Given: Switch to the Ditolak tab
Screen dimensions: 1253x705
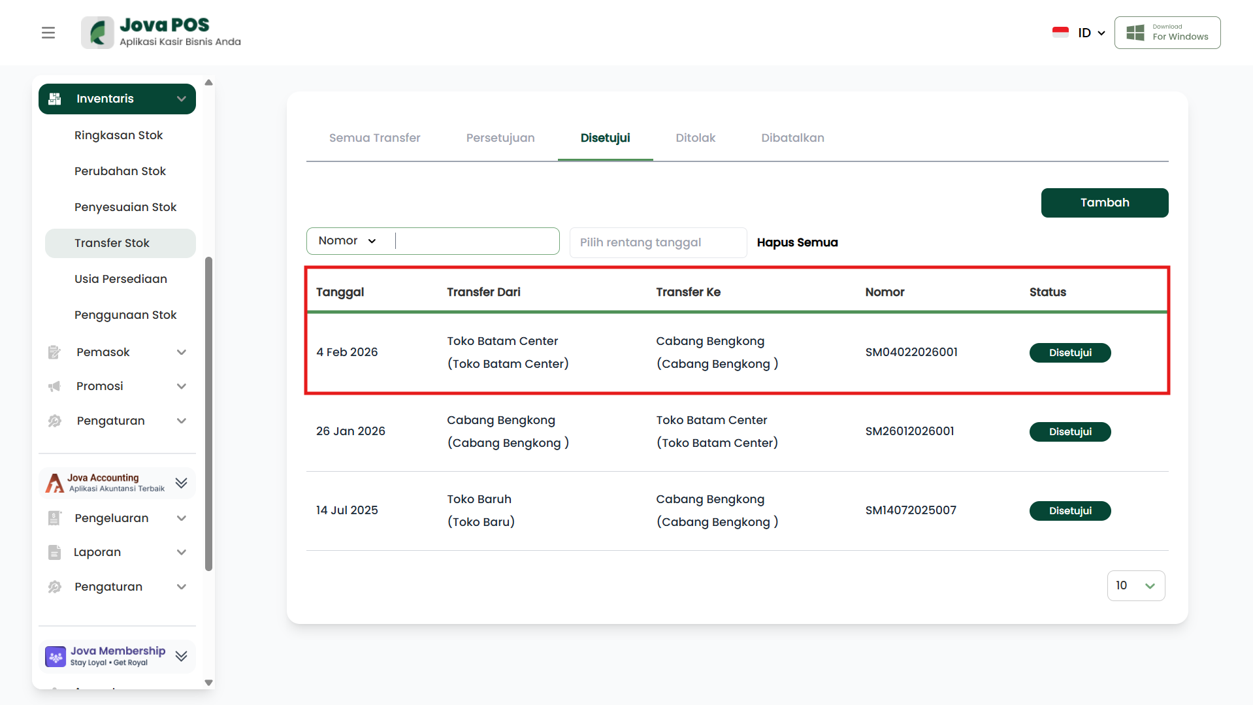Looking at the screenshot, I should coord(695,138).
